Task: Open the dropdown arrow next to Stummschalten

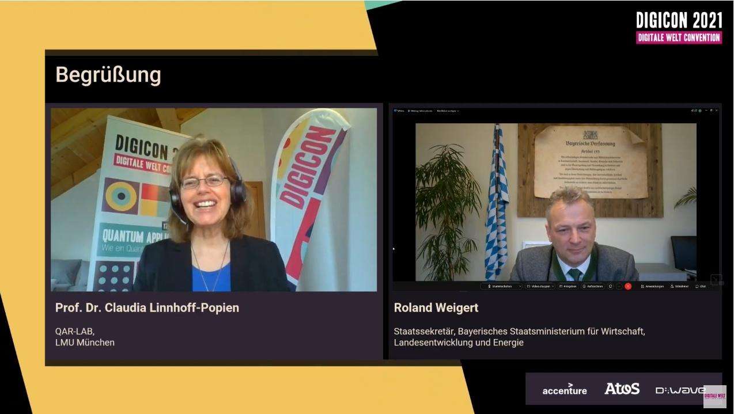Action: pos(520,286)
